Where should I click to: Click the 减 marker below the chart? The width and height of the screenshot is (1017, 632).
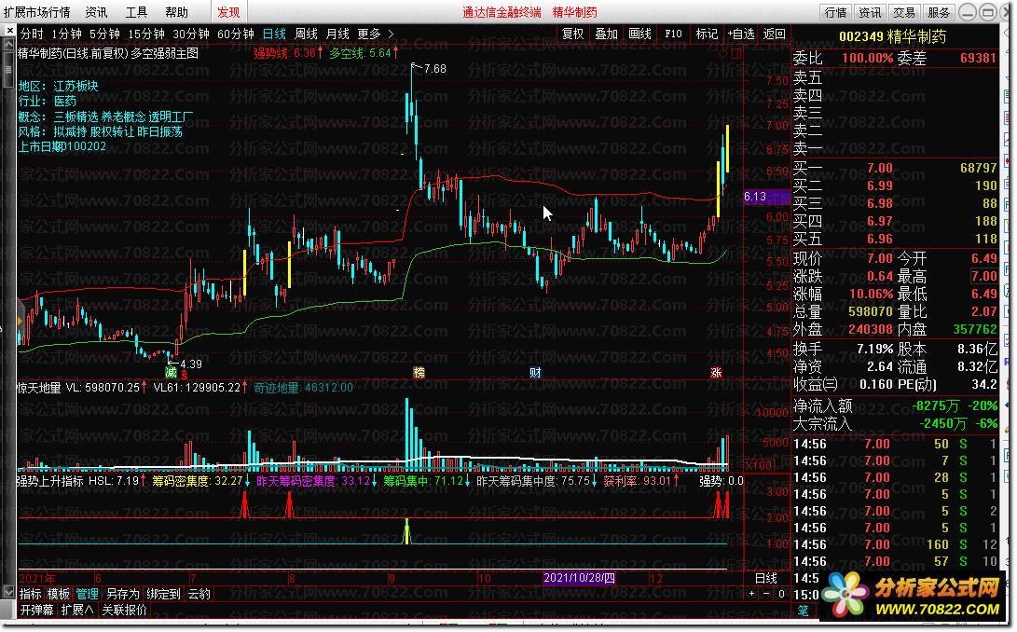point(172,373)
